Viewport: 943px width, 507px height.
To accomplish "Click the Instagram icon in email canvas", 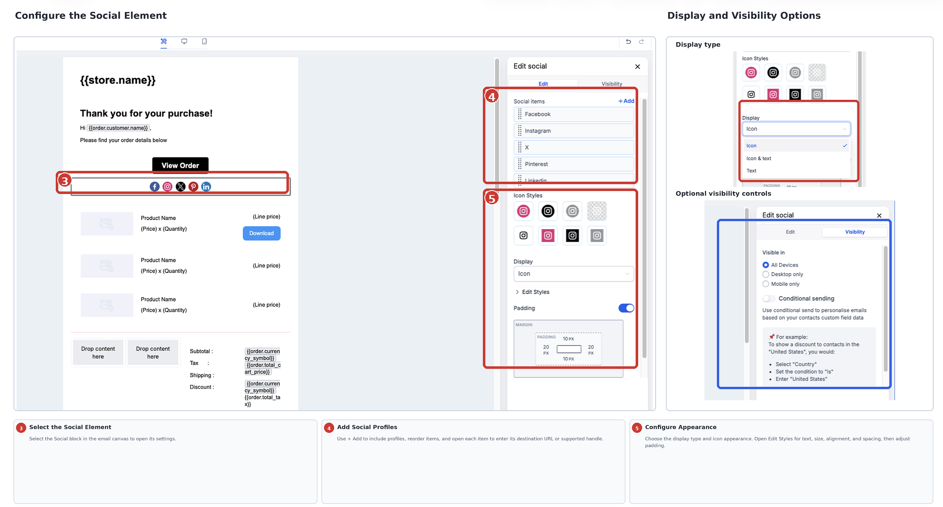I will pyautogui.click(x=167, y=187).
